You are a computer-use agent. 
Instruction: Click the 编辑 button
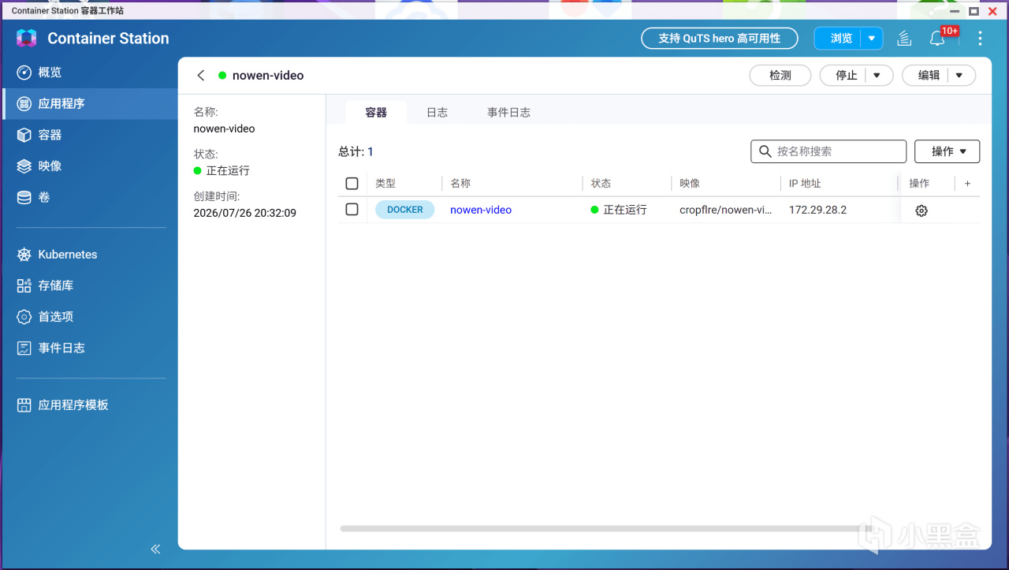pyautogui.click(x=929, y=76)
